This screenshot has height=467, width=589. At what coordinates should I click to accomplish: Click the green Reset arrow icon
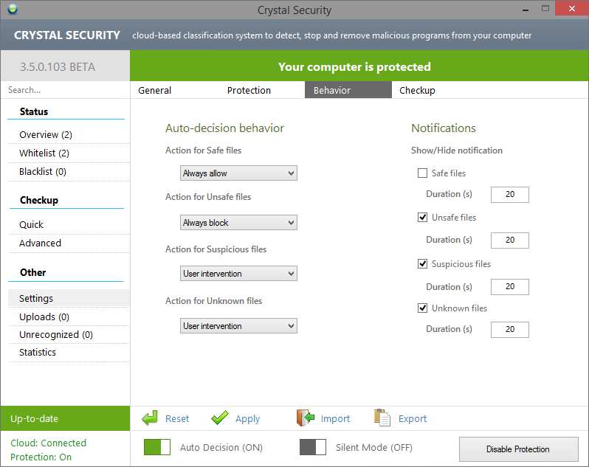click(150, 418)
